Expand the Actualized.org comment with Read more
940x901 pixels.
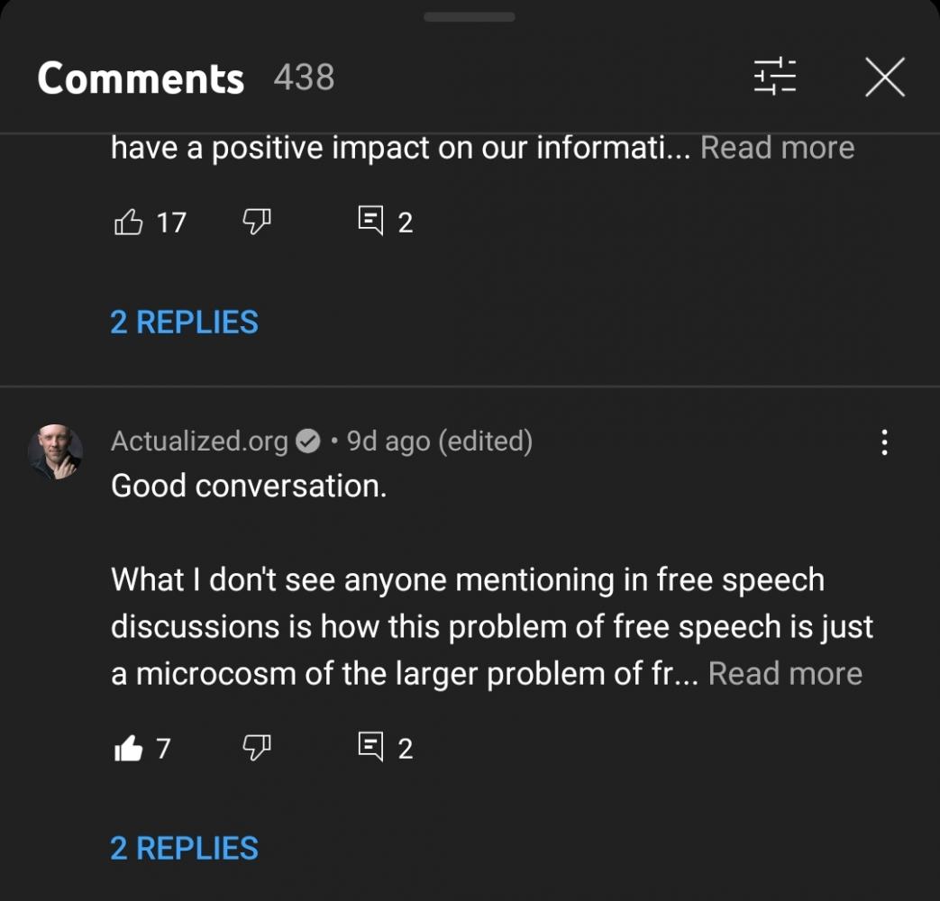coord(785,673)
